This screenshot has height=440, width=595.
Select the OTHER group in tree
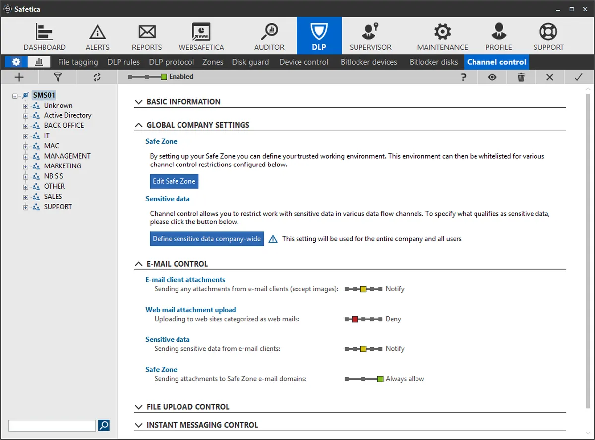55,186
